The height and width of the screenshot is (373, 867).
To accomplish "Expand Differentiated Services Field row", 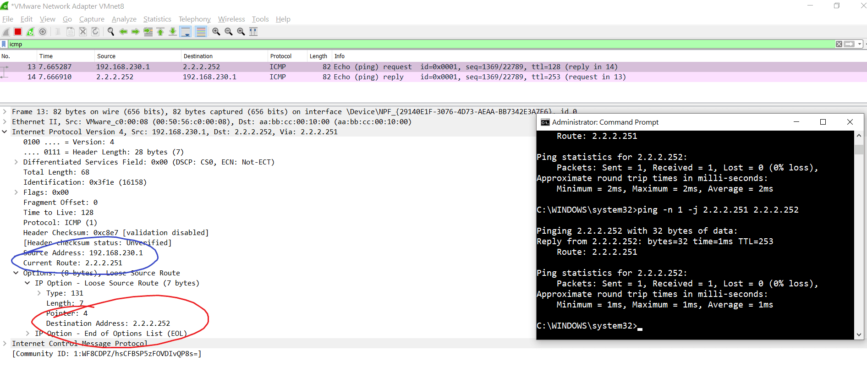I will pos(16,162).
